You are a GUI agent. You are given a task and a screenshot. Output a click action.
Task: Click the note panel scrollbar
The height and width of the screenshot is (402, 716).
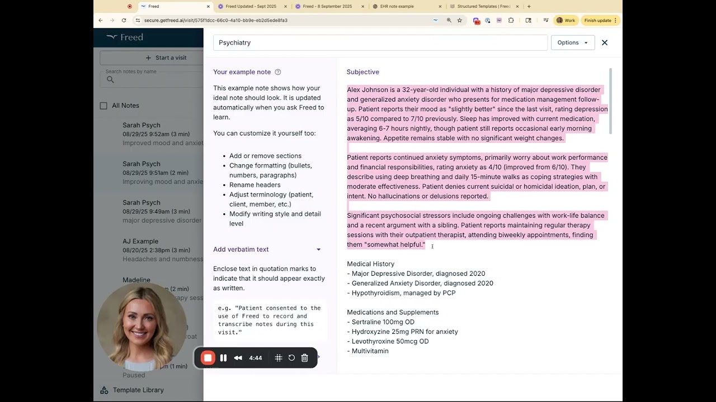point(611,101)
